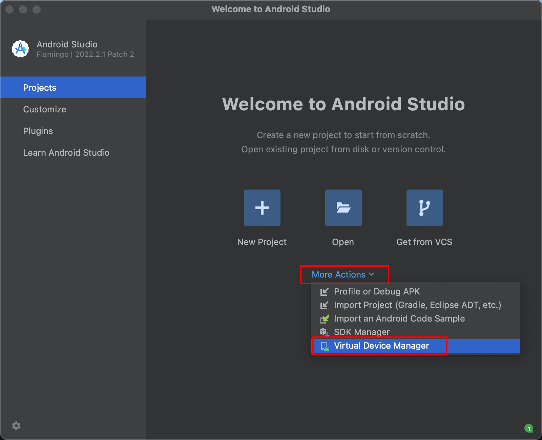Click the chevron next to More Actions

[x=371, y=274]
